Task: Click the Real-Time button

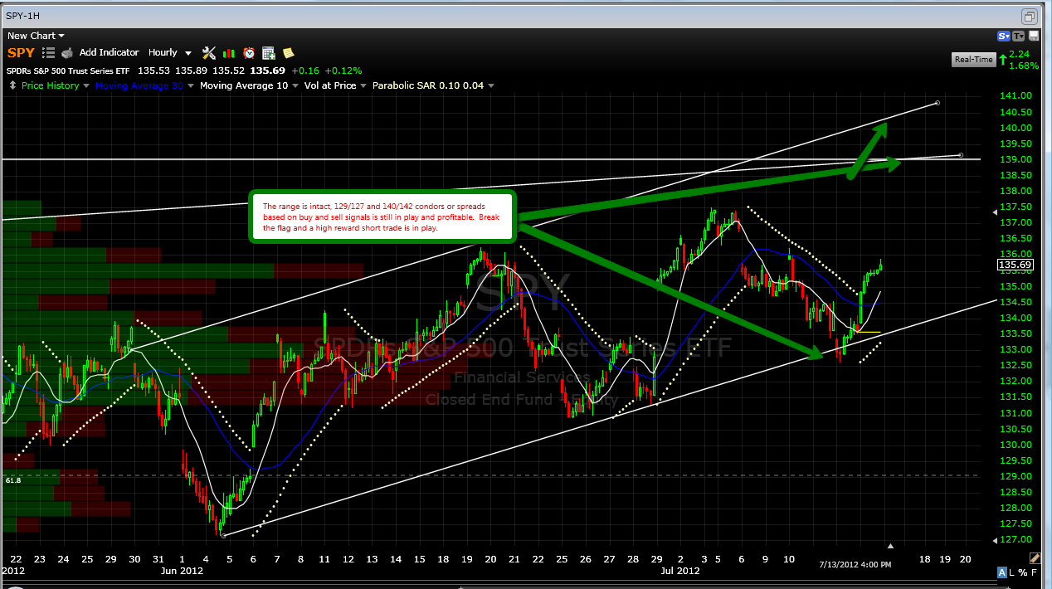Action: pyautogui.click(x=974, y=60)
